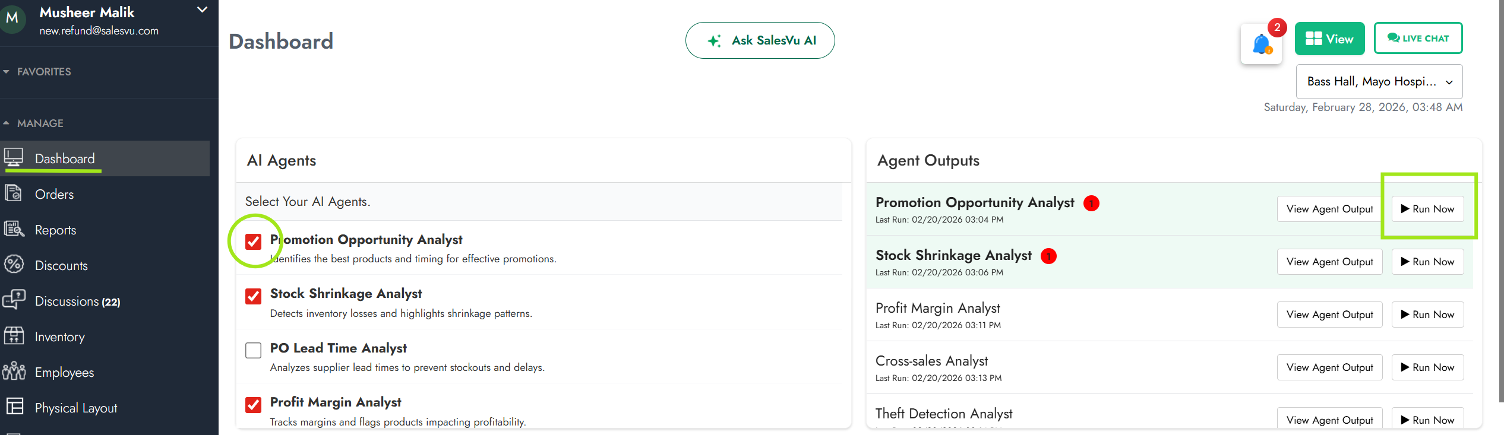Click the notification bell icon
The image size is (1504, 435).
click(1261, 45)
